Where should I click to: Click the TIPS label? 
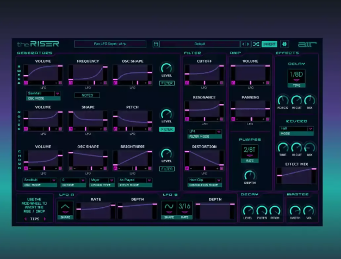35,219
